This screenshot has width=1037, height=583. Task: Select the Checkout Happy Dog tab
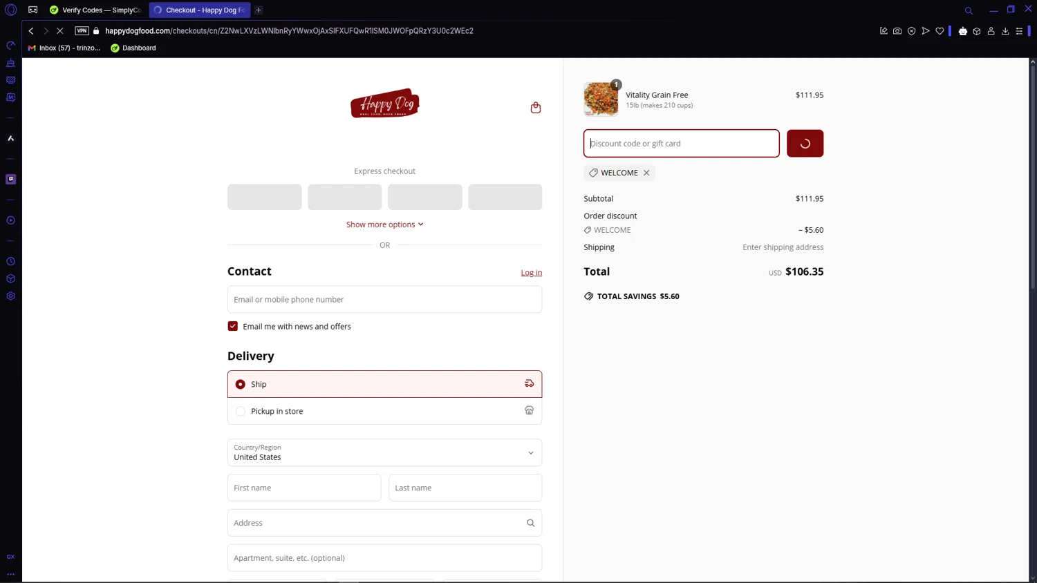tap(200, 10)
